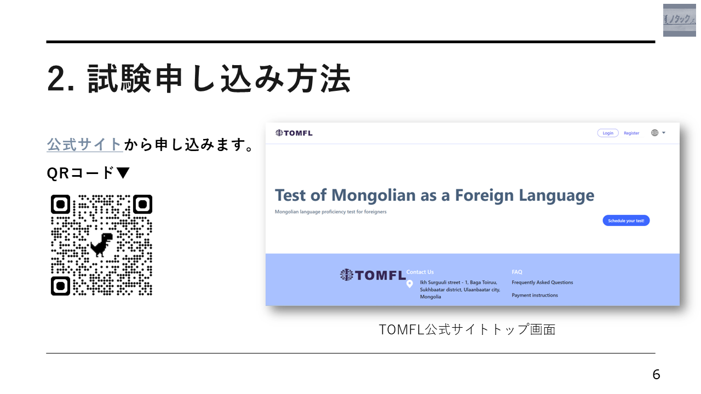Open Payment instructions link
The height and width of the screenshot is (394, 701).
535,295
